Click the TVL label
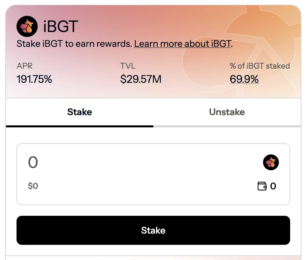The image size is (306, 260). pyautogui.click(x=128, y=66)
